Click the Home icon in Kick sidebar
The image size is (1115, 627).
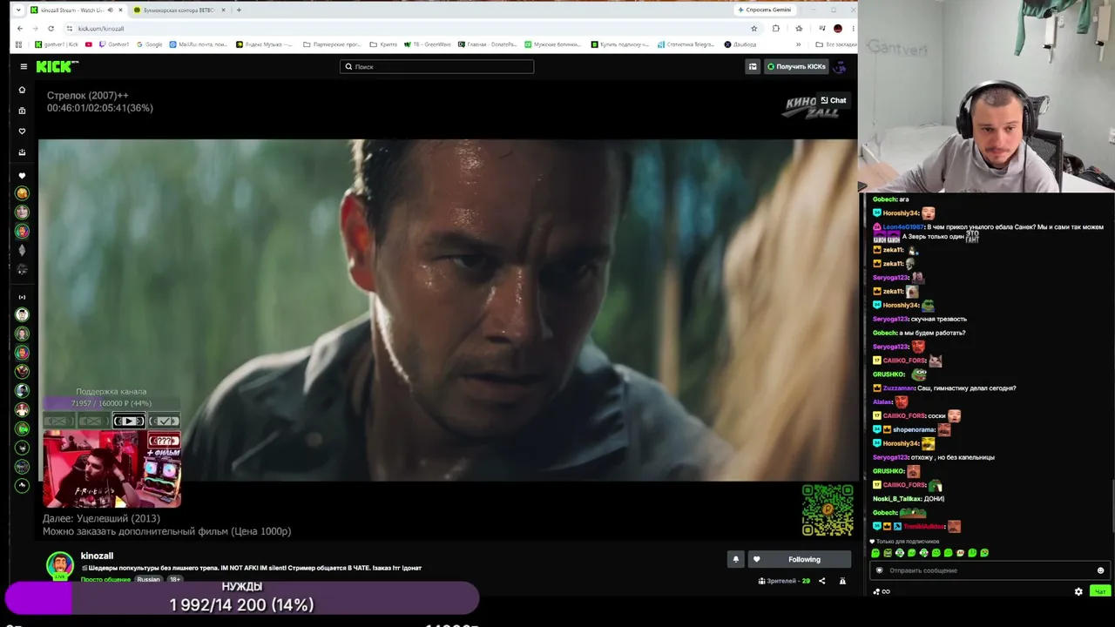pyautogui.click(x=23, y=90)
